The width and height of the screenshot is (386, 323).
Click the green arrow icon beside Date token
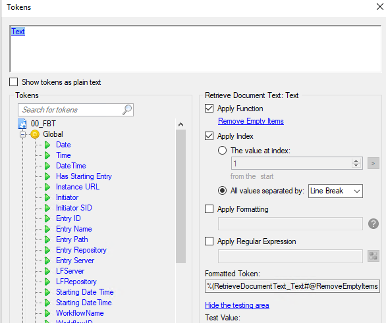pos(47,145)
